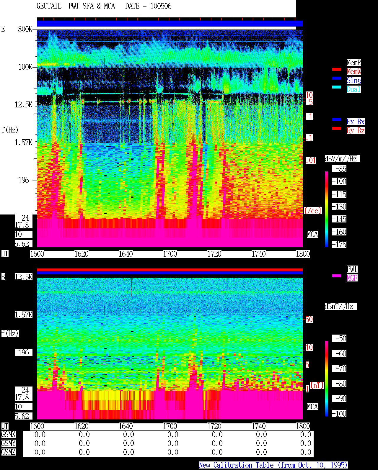Click the "[/cc]" density unit label
The image size is (378, 470).
click(x=313, y=211)
